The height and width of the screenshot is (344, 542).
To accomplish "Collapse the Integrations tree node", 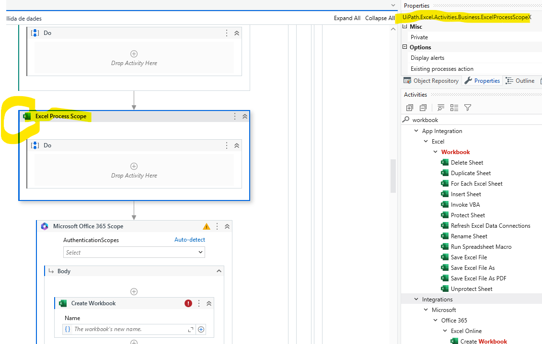I will [416, 300].
